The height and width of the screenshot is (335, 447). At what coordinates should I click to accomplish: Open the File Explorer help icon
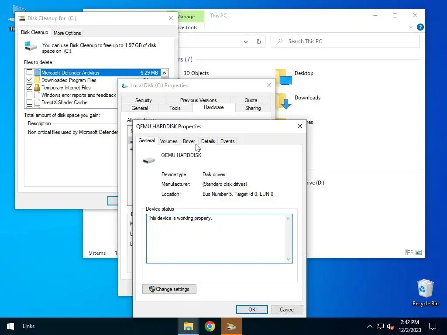pyautogui.click(x=420, y=27)
